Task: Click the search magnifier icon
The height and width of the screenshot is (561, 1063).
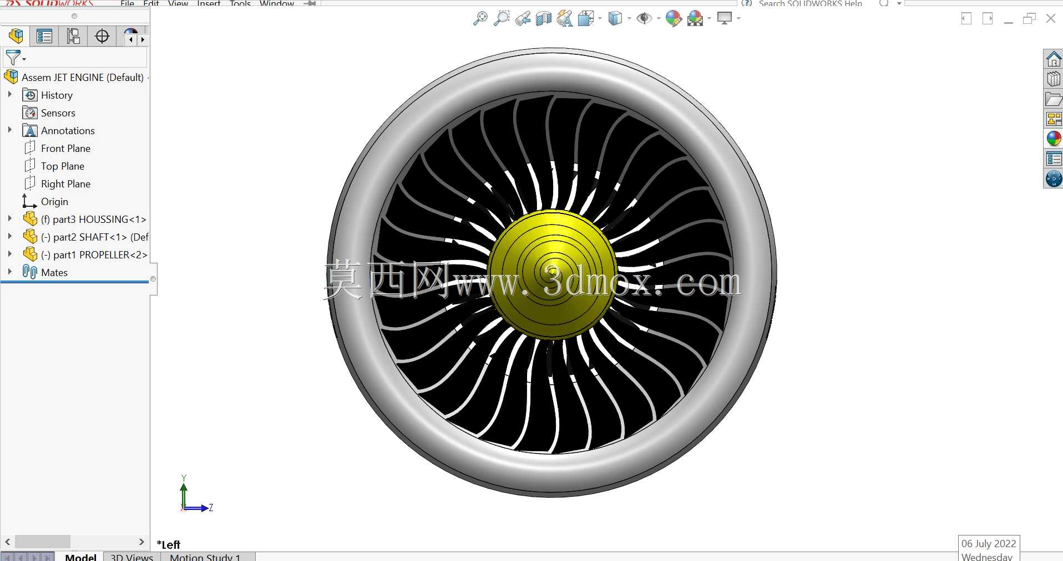Action: (x=884, y=3)
